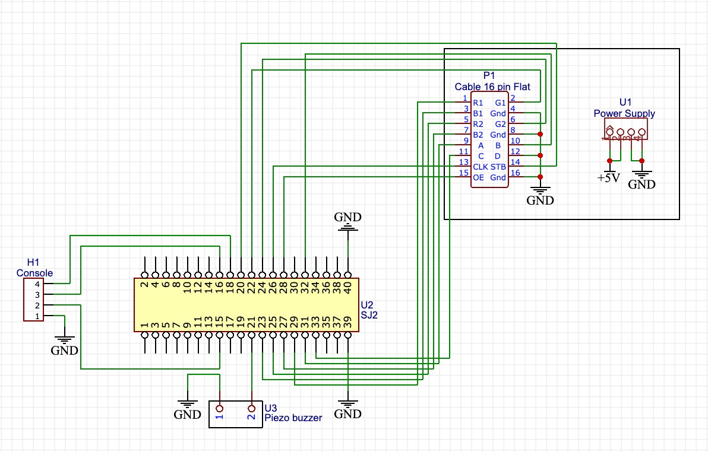The width and height of the screenshot is (708, 452).
Task: Select pin 4 of the H1 Console header
Action: pyautogui.click(x=37, y=284)
